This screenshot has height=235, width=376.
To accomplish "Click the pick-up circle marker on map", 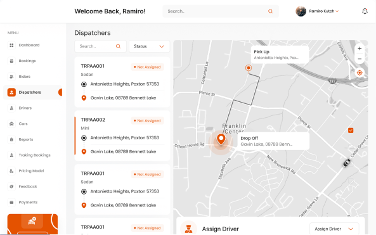I will pyautogui.click(x=249, y=68).
